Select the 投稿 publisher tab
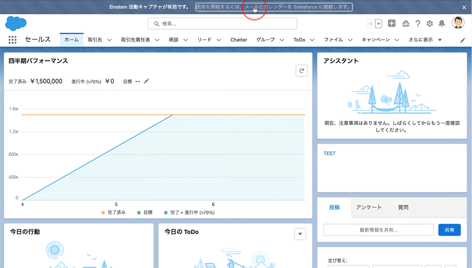This screenshot has height=268, width=472. click(335, 207)
